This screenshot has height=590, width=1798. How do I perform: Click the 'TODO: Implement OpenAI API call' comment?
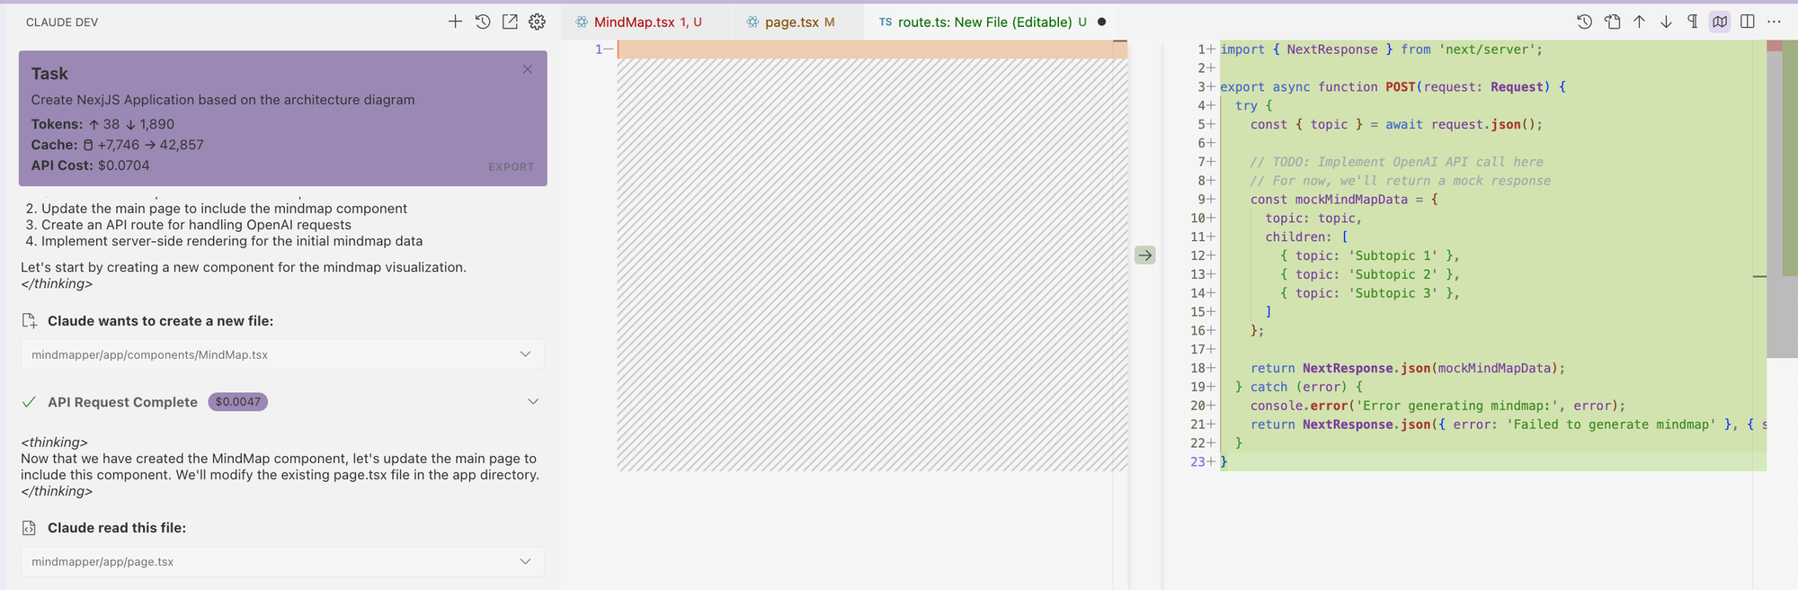pyautogui.click(x=1396, y=162)
